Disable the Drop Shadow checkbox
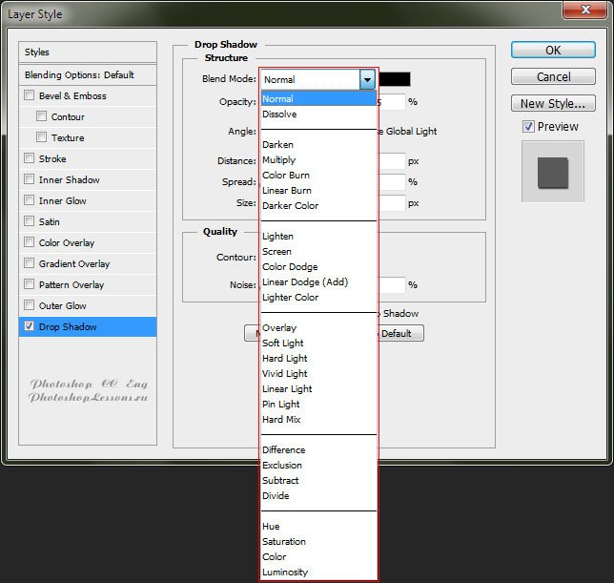Screen dimensions: 614x583 click(30, 326)
